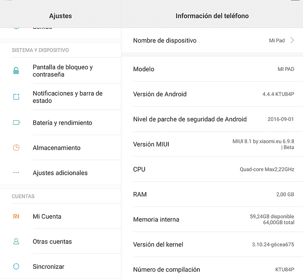
Task: Open Notificaciones y barra de estado
Action: pyautogui.click(x=61, y=97)
